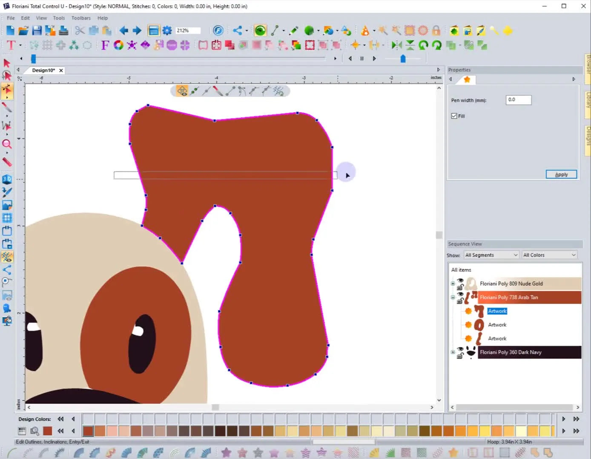591x459 pixels.
Task: Expand the Floriani Poly 360 Dark Navy group
Action: pos(453,352)
